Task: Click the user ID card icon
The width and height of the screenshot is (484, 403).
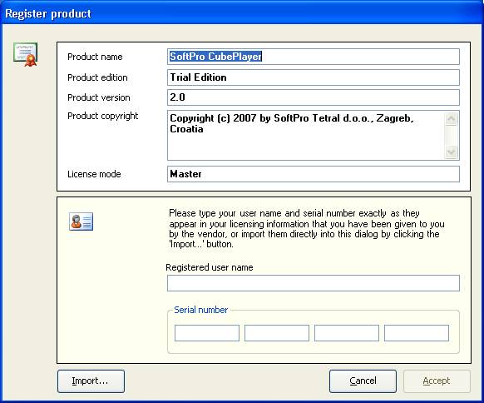Action: point(81,221)
